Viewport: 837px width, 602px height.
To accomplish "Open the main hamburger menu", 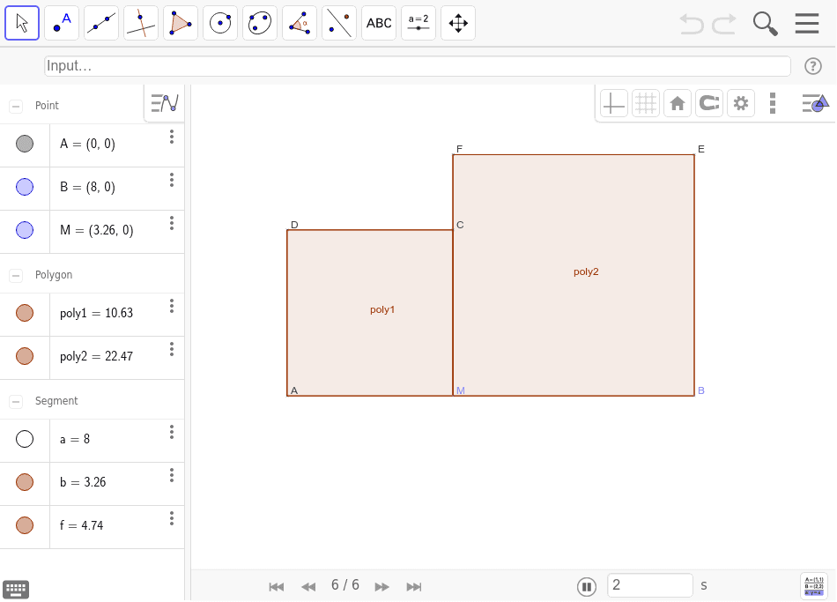I will point(806,24).
